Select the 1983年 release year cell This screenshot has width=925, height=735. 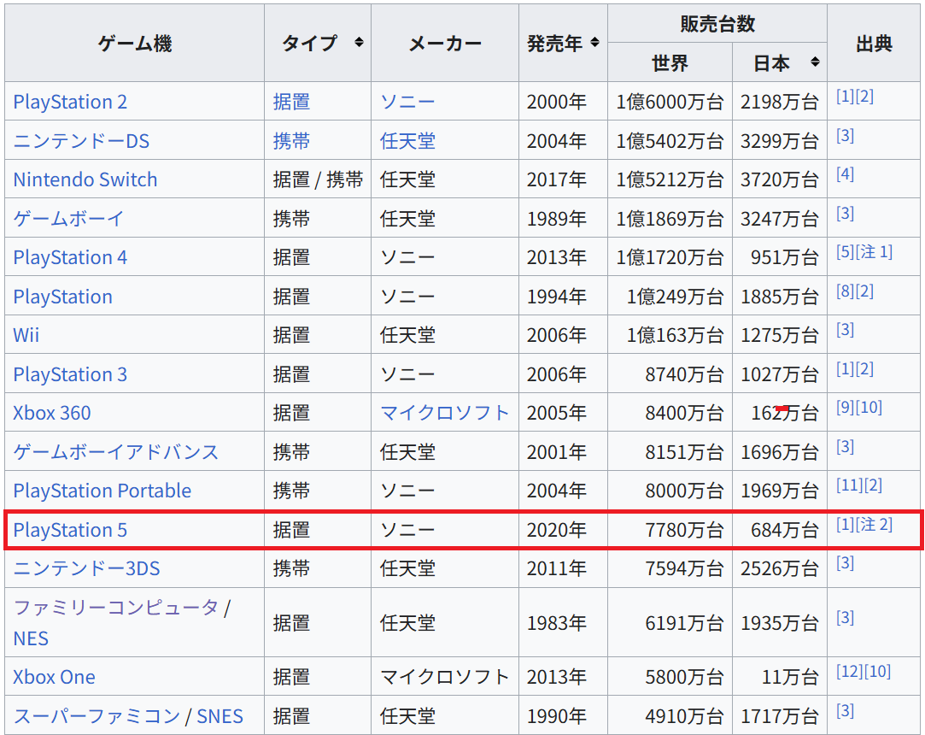click(x=564, y=623)
